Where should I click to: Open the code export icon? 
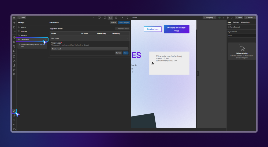pyautogui.click(x=224, y=18)
